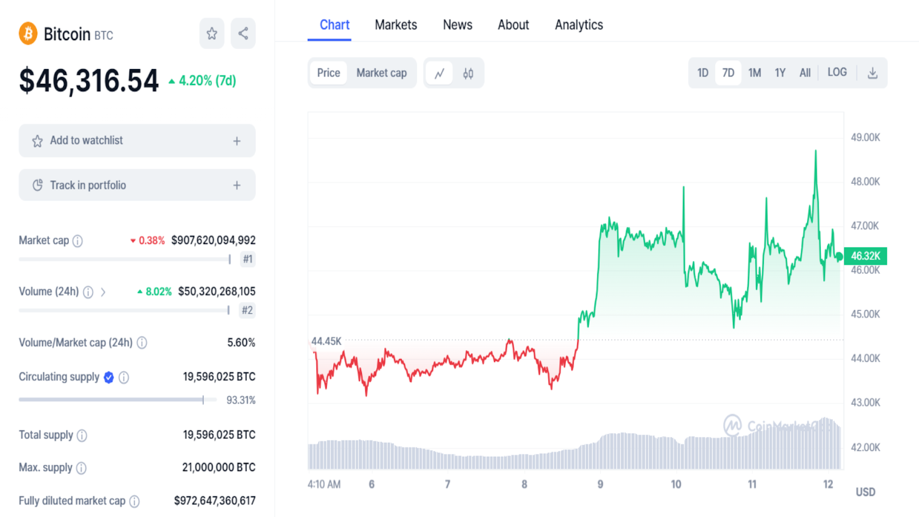This screenshot has height=517, width=919.
Task: Click the $972,647,360,617 diluted cap value
Action: coord(215,501)
